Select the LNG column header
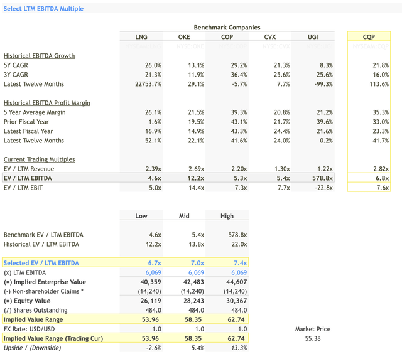402x359 pixels. pyautogui.click(x=141, y=37)
